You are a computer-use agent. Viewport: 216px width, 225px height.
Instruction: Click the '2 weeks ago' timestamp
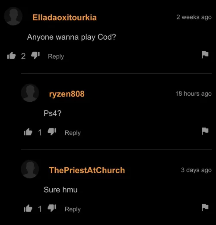(194, 17)
